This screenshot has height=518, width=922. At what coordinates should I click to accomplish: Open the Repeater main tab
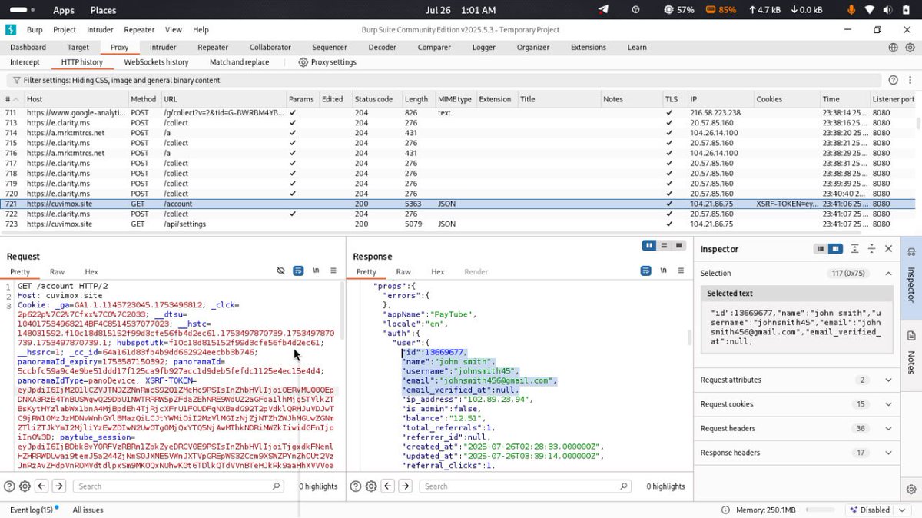pos(213,48)
